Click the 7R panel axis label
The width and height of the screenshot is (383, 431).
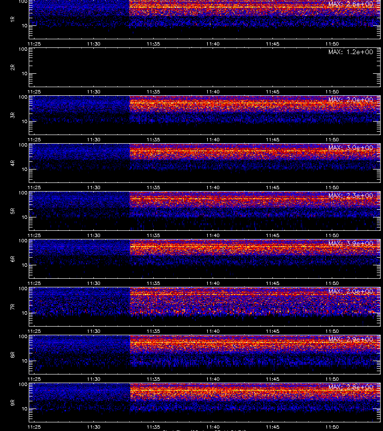(x=12, y=307)
